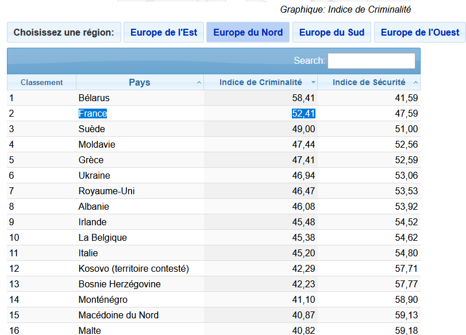Click the highlighted France cell
This screenshot has width=466, height=335.
93,114
